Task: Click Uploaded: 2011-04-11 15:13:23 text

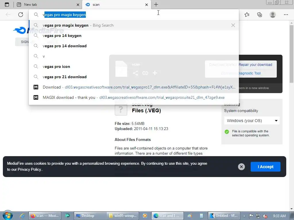Action: click(141, 129)
